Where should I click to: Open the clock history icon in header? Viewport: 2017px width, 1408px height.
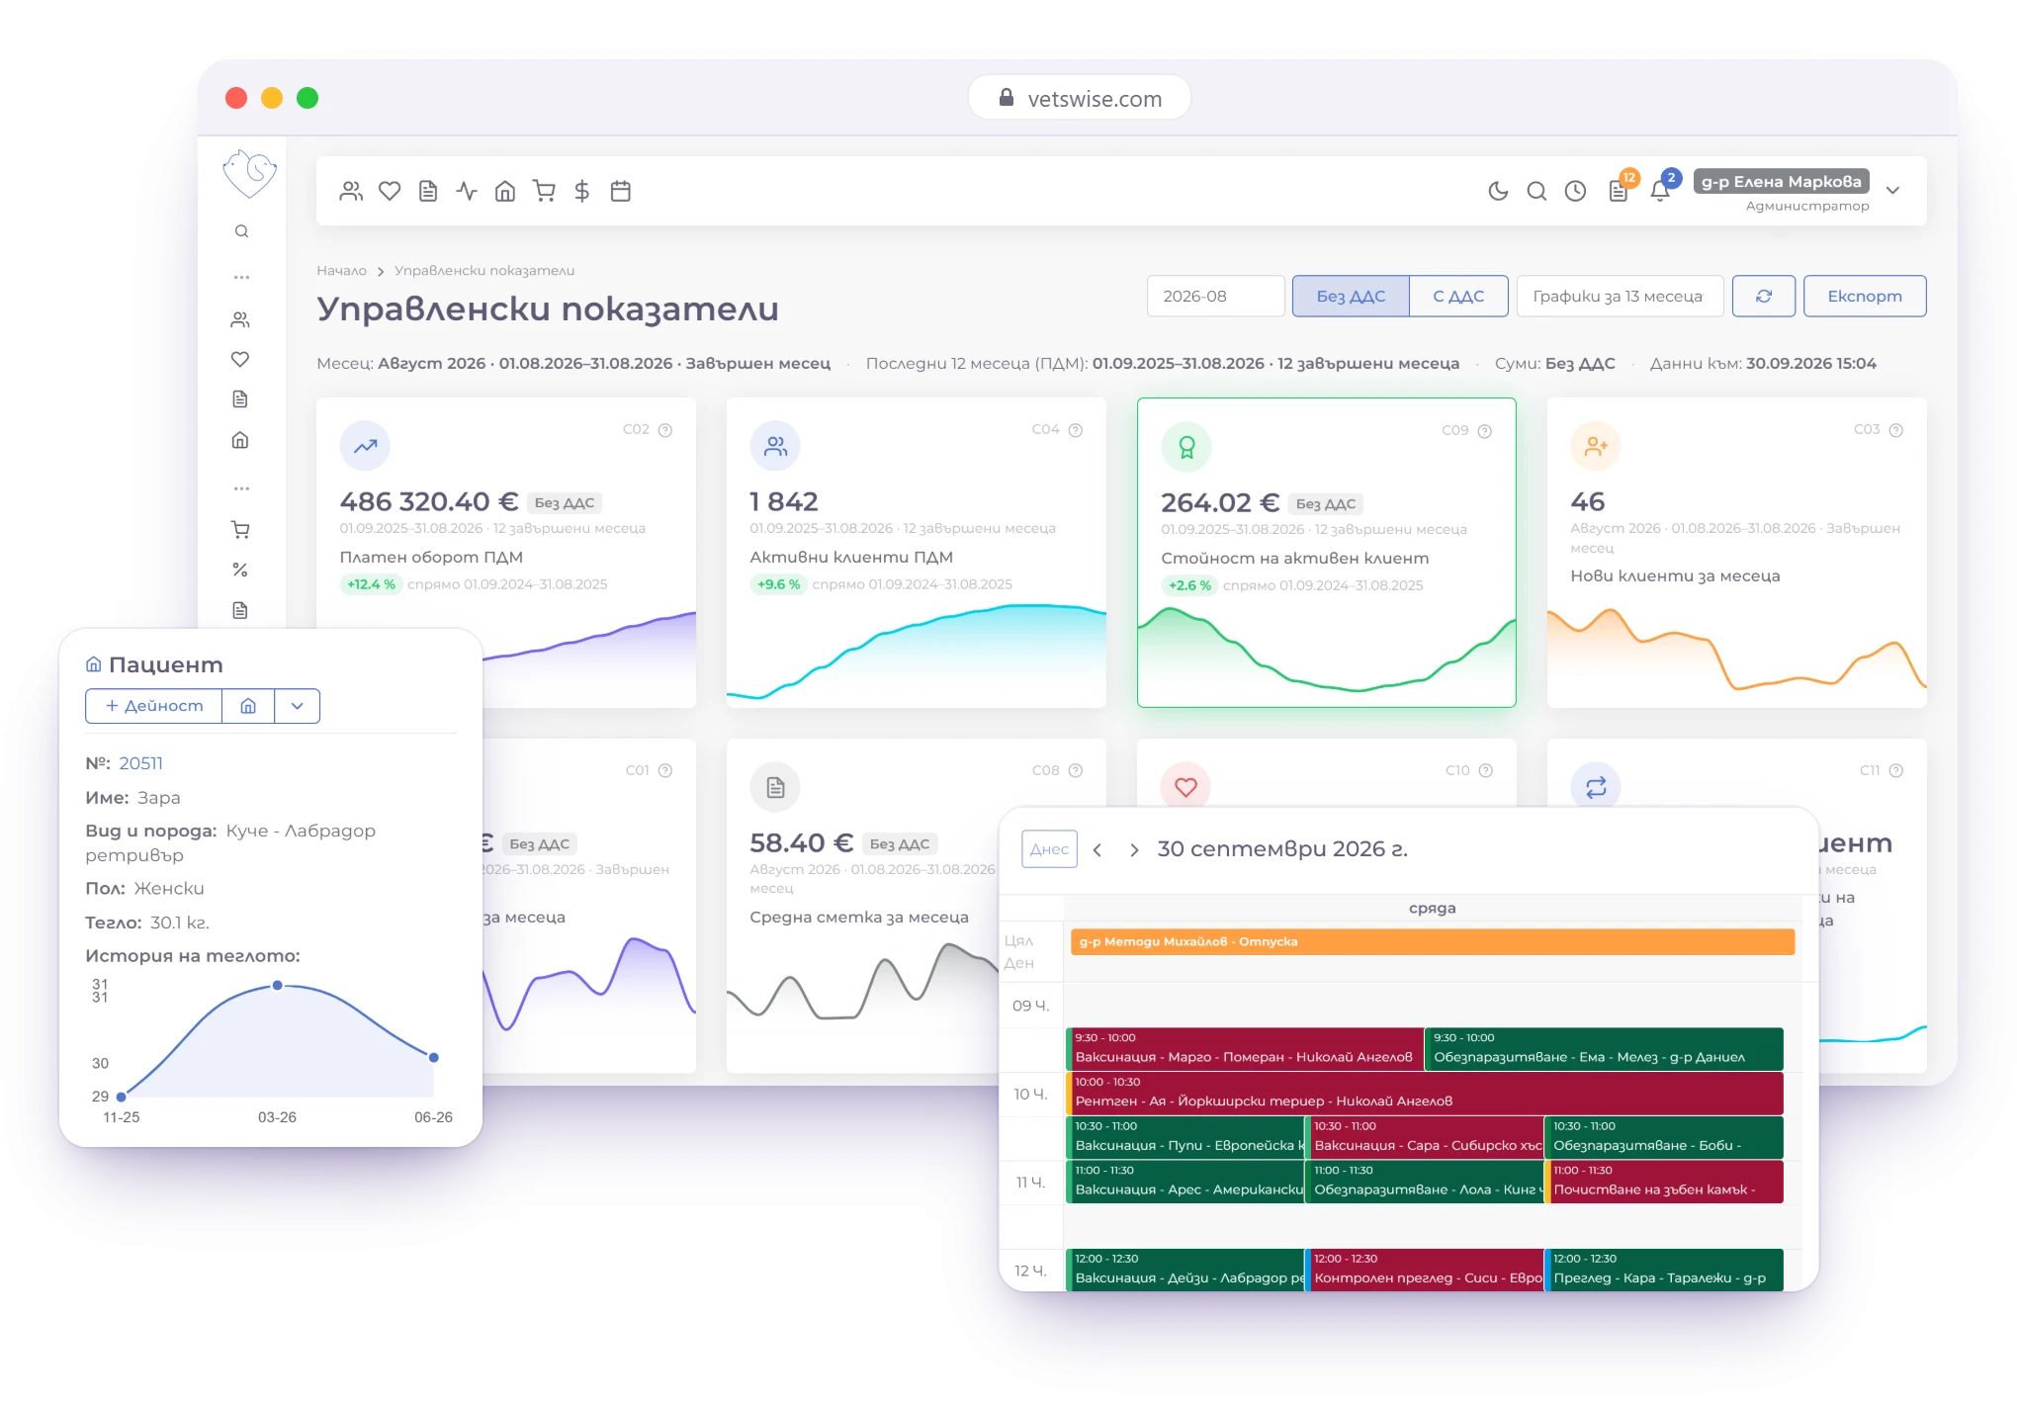click(1575, 191)
